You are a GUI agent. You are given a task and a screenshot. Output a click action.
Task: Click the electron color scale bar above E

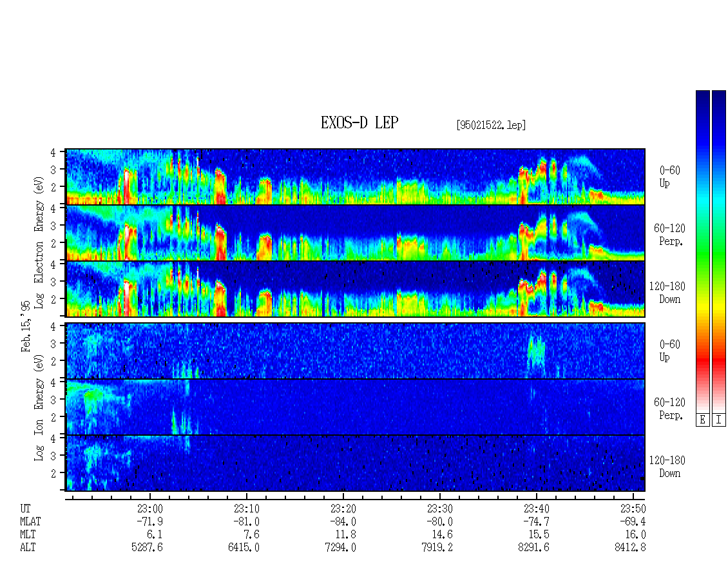coord(702,251)
